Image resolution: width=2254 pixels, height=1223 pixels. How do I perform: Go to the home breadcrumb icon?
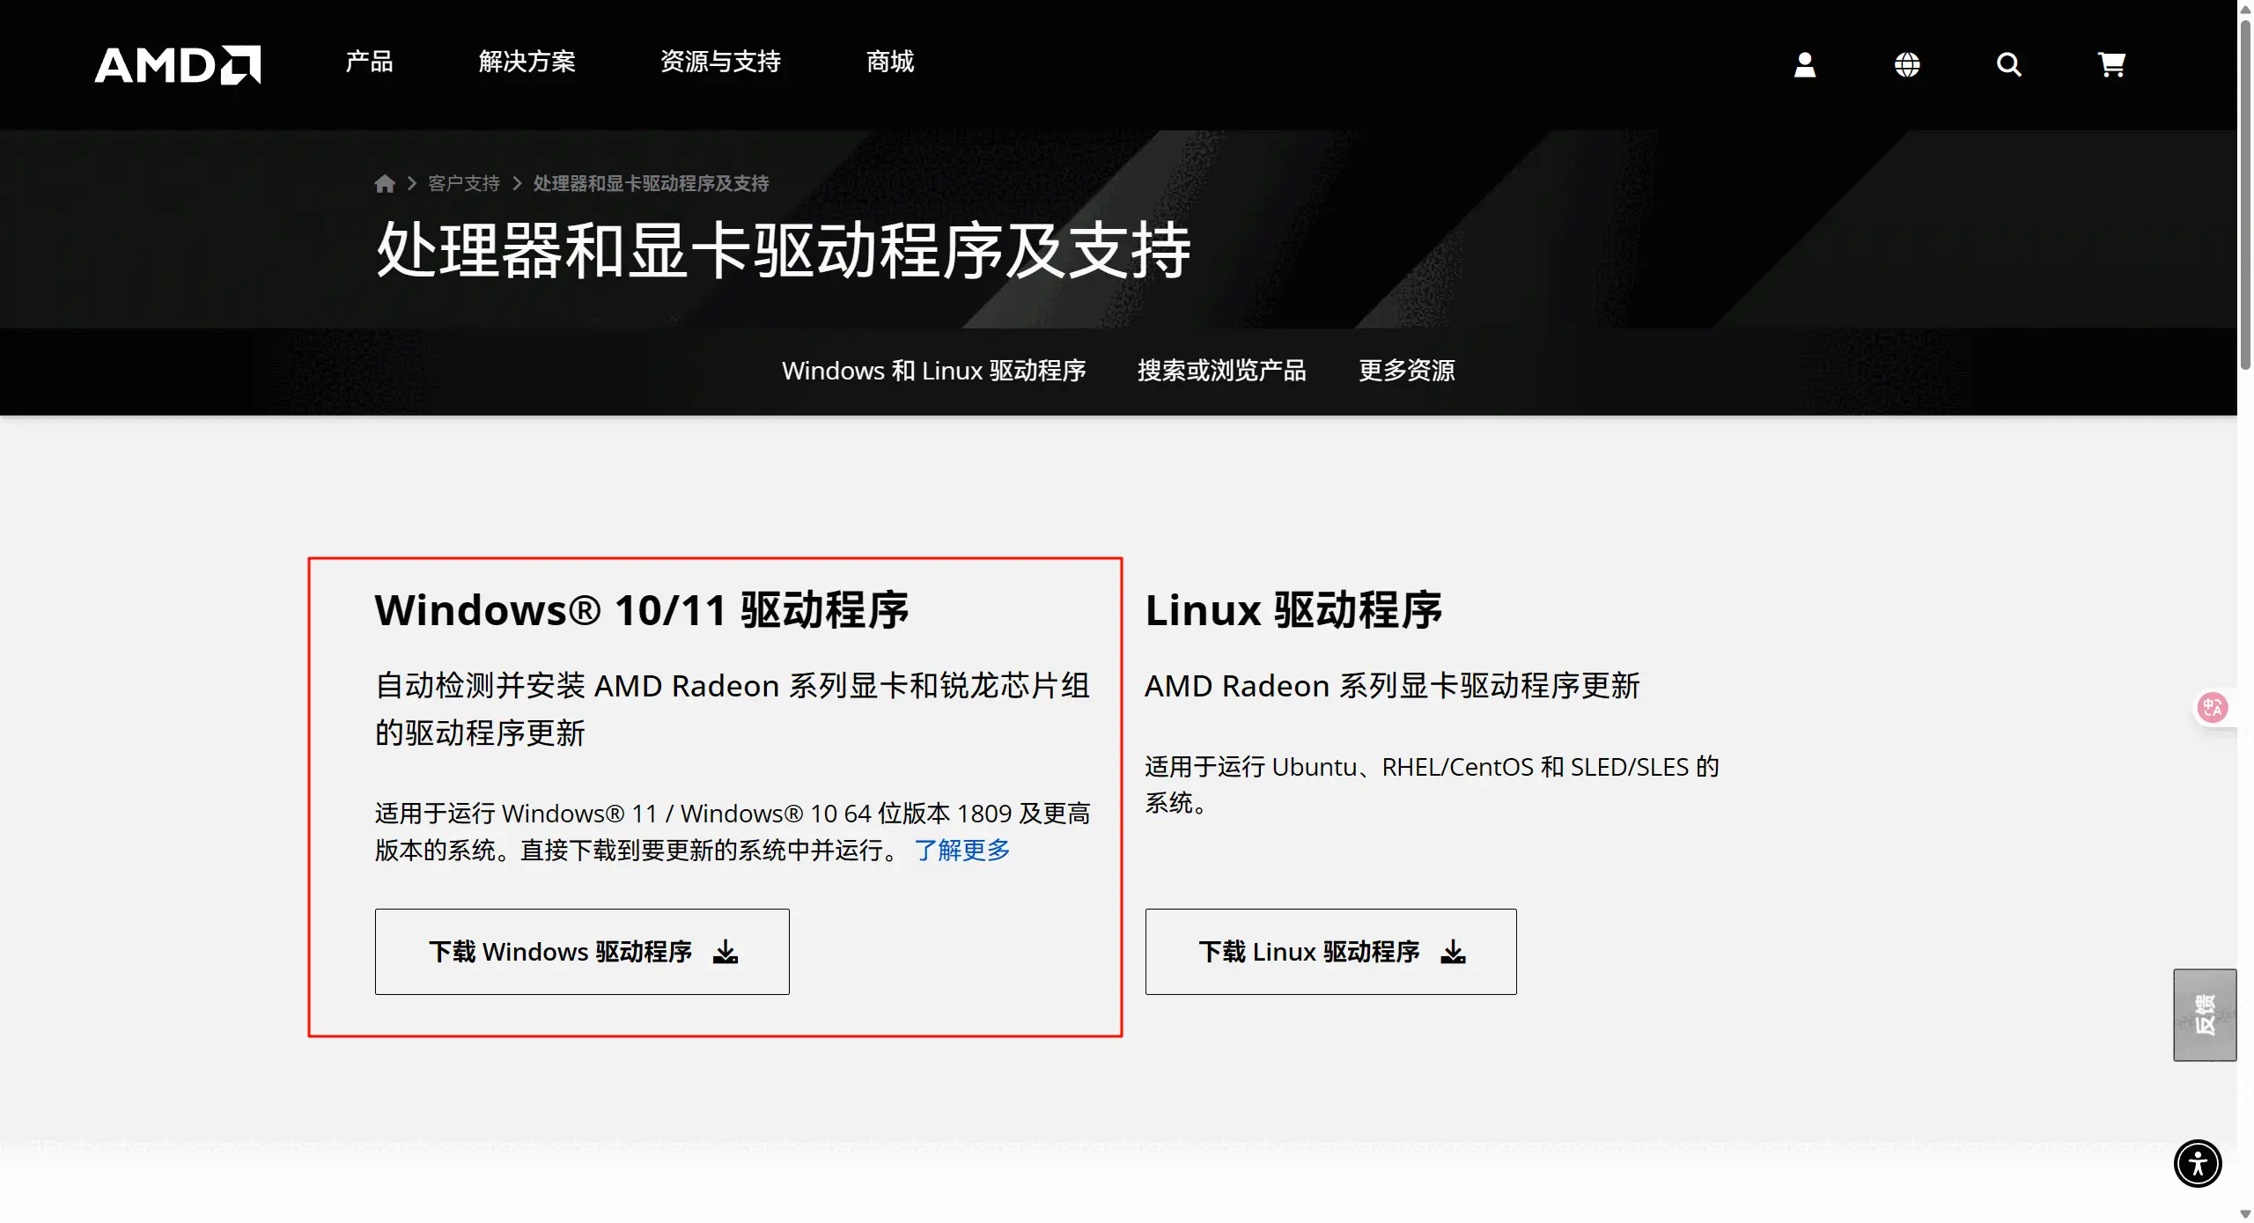(385, 183)
